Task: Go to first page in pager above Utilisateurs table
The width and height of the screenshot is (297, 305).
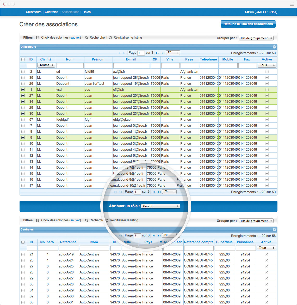Action: pyautogui.click(x=119, y=53)
